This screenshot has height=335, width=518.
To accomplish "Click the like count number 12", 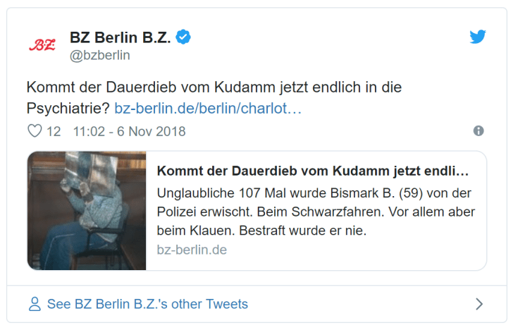I will (54, 131).
